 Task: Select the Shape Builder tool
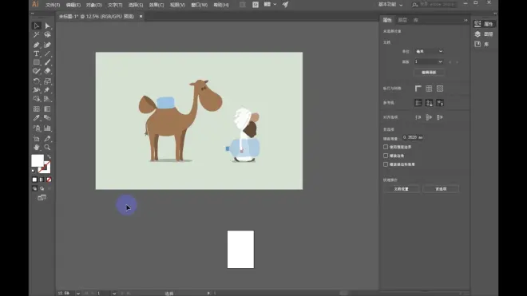[x=36, y=99]
